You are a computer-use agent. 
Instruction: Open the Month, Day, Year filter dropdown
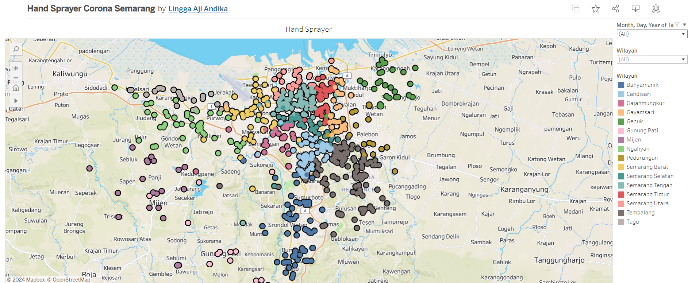pyautogui.click(x=652, y=34)
